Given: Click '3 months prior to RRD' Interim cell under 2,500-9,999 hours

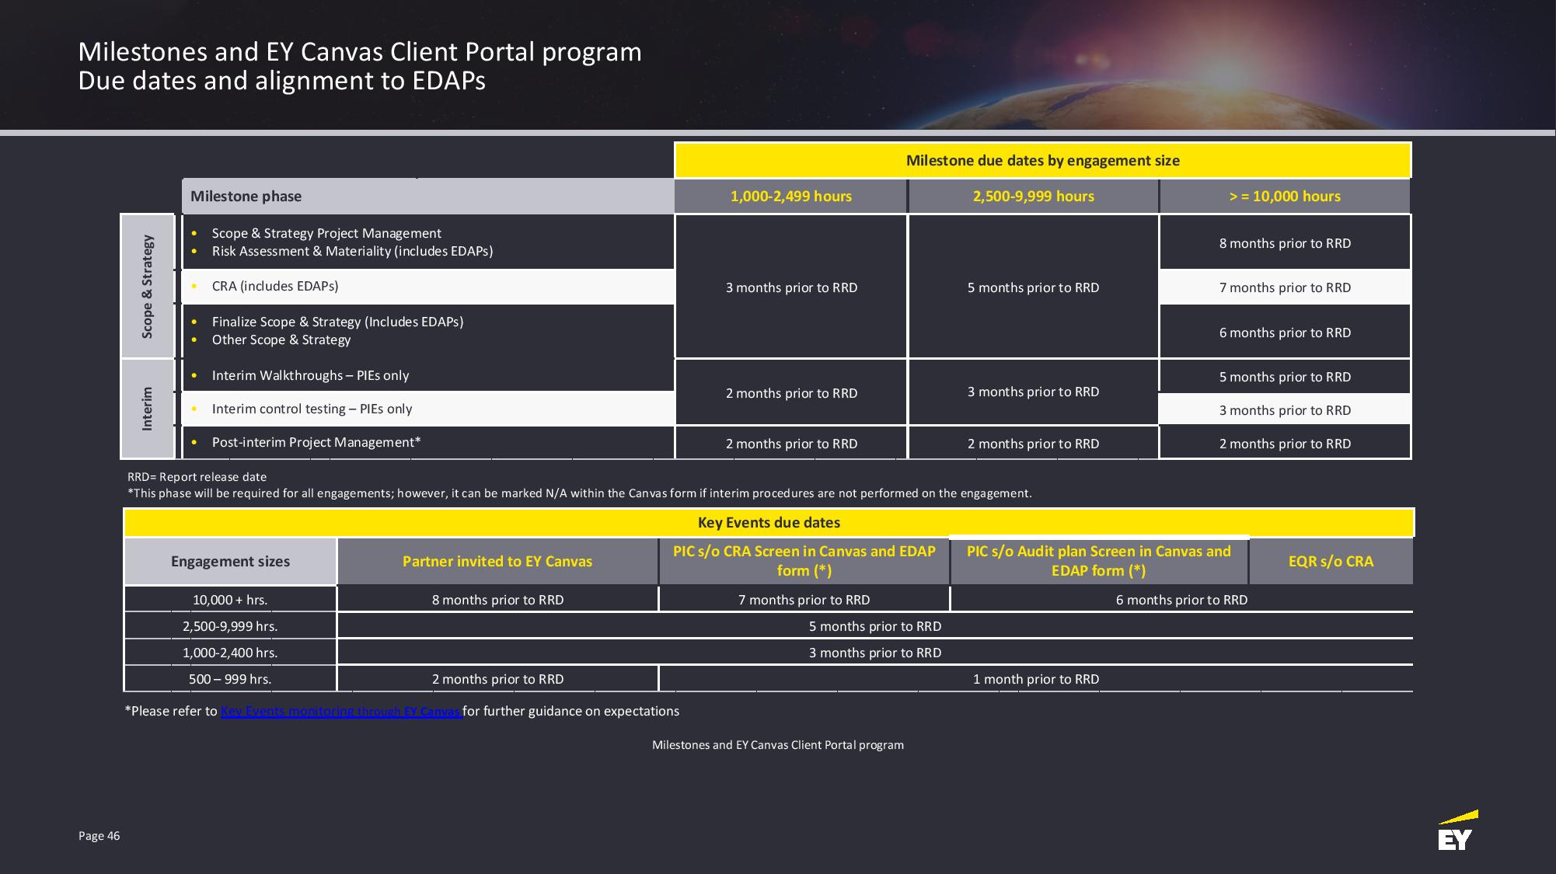Looking at the screenshot, I should click(x=1033, y=392).
